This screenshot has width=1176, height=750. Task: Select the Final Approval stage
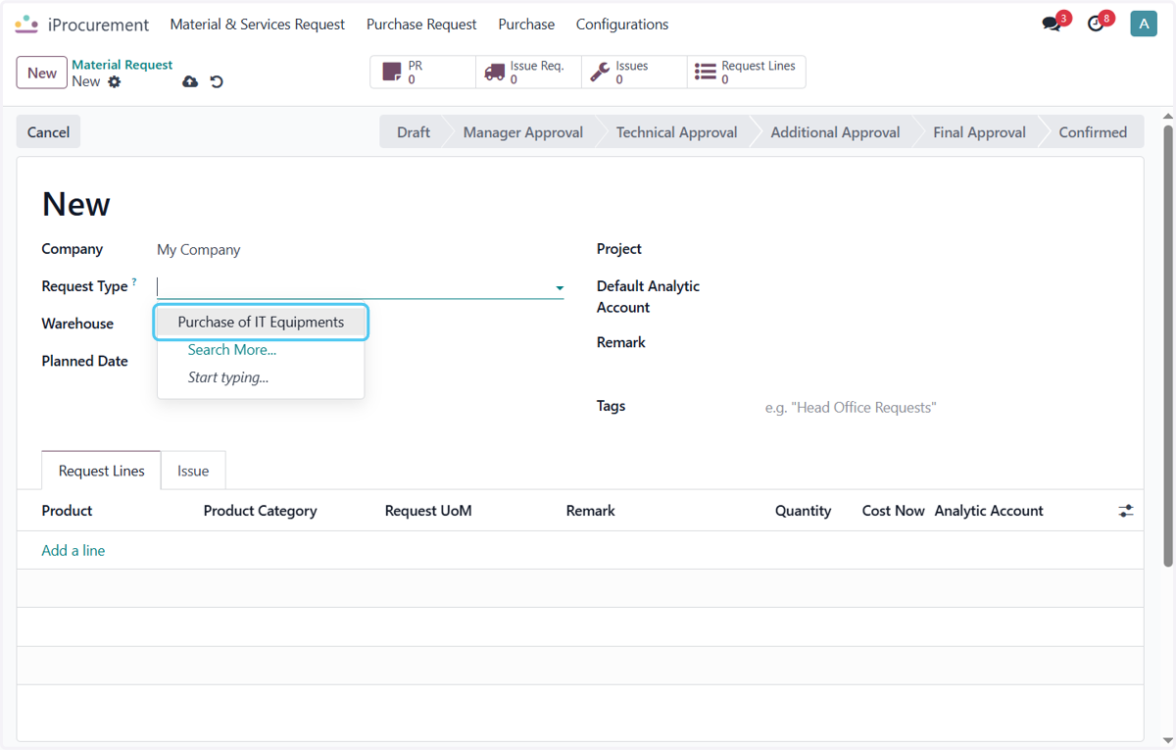click(979, 132)
